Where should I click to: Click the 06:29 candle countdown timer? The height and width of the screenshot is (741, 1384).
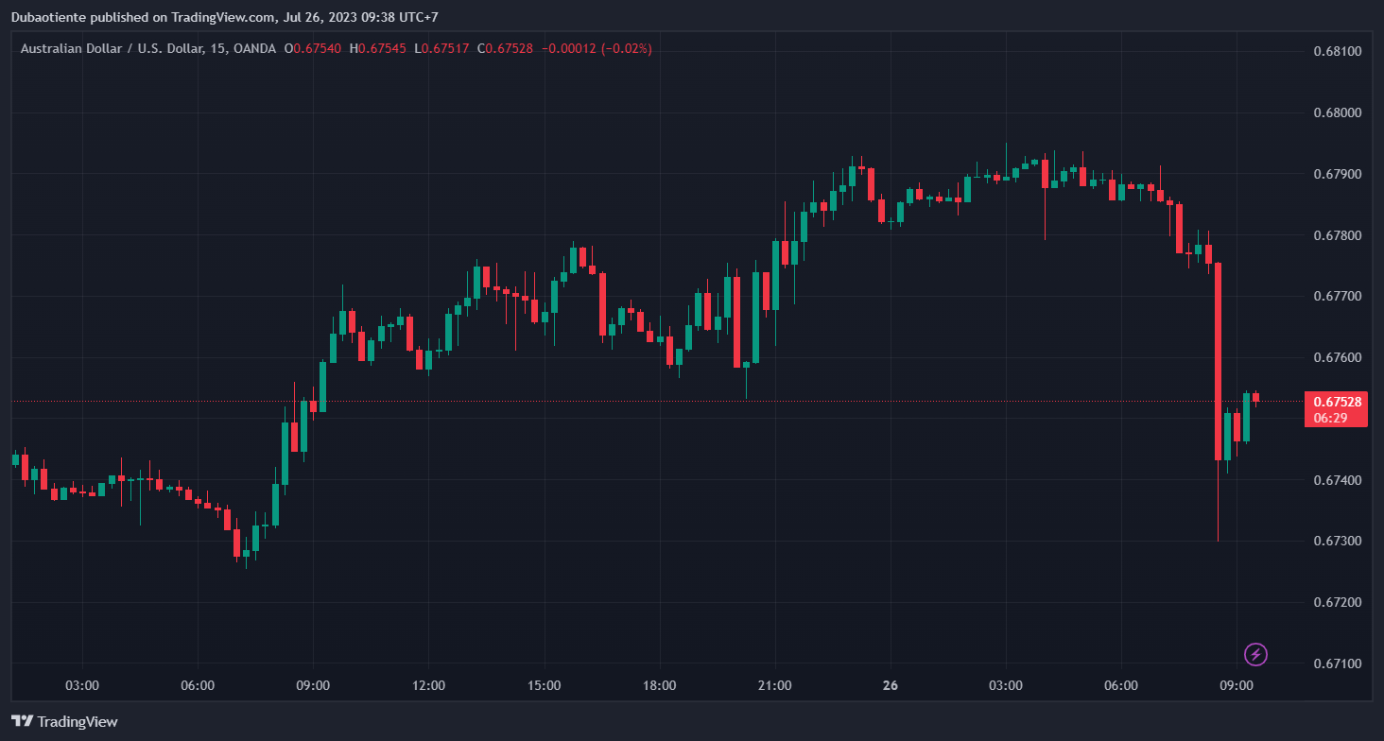(x=1330, y=418)
